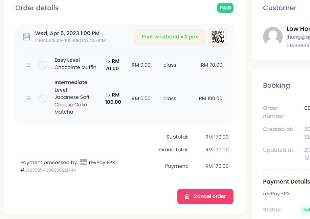The height and width of the screenshot is (219, 310).
Task: Select the order reference code 2304051300
Action: (x=70, y=41)
